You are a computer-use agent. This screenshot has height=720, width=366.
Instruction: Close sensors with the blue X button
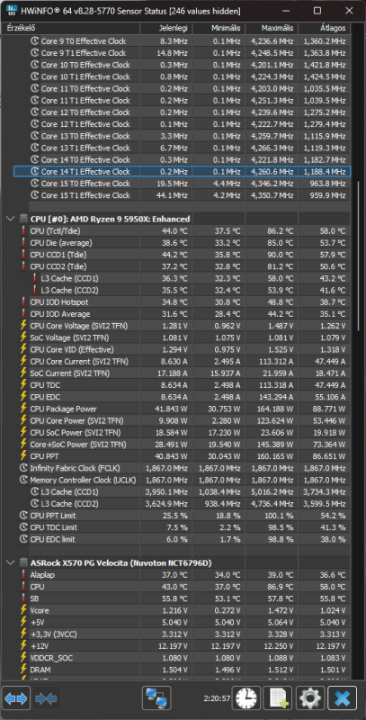tap(342, 698)
